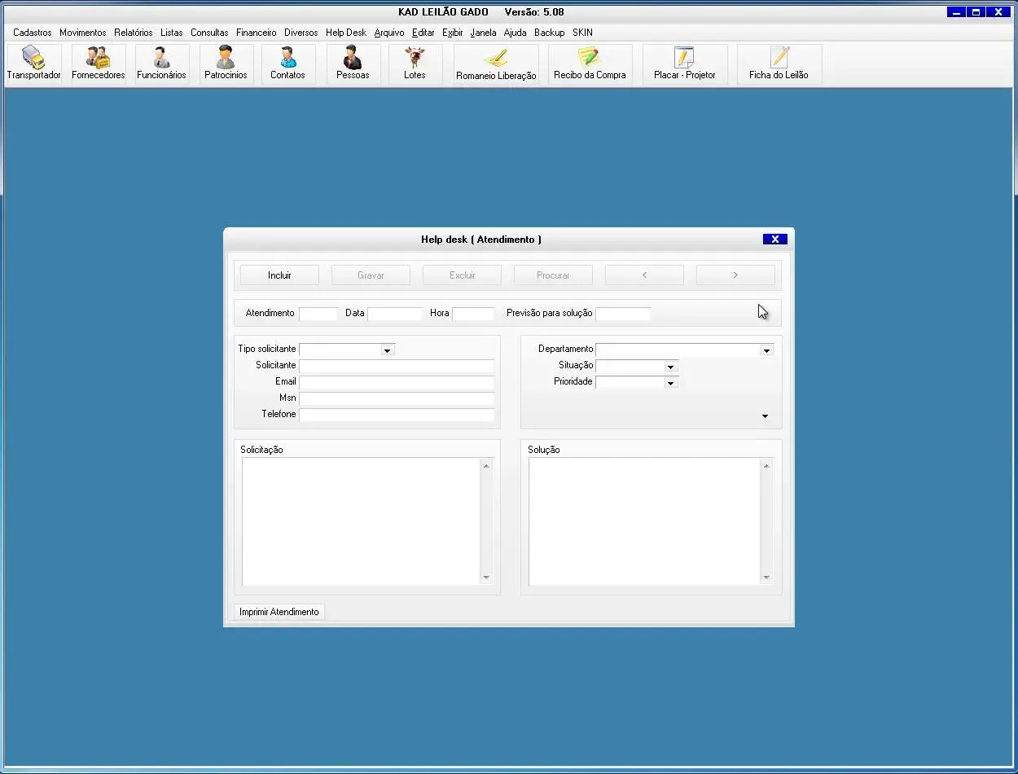
Task: Open the Transportador toolbar icon
Action: point(34,64)
